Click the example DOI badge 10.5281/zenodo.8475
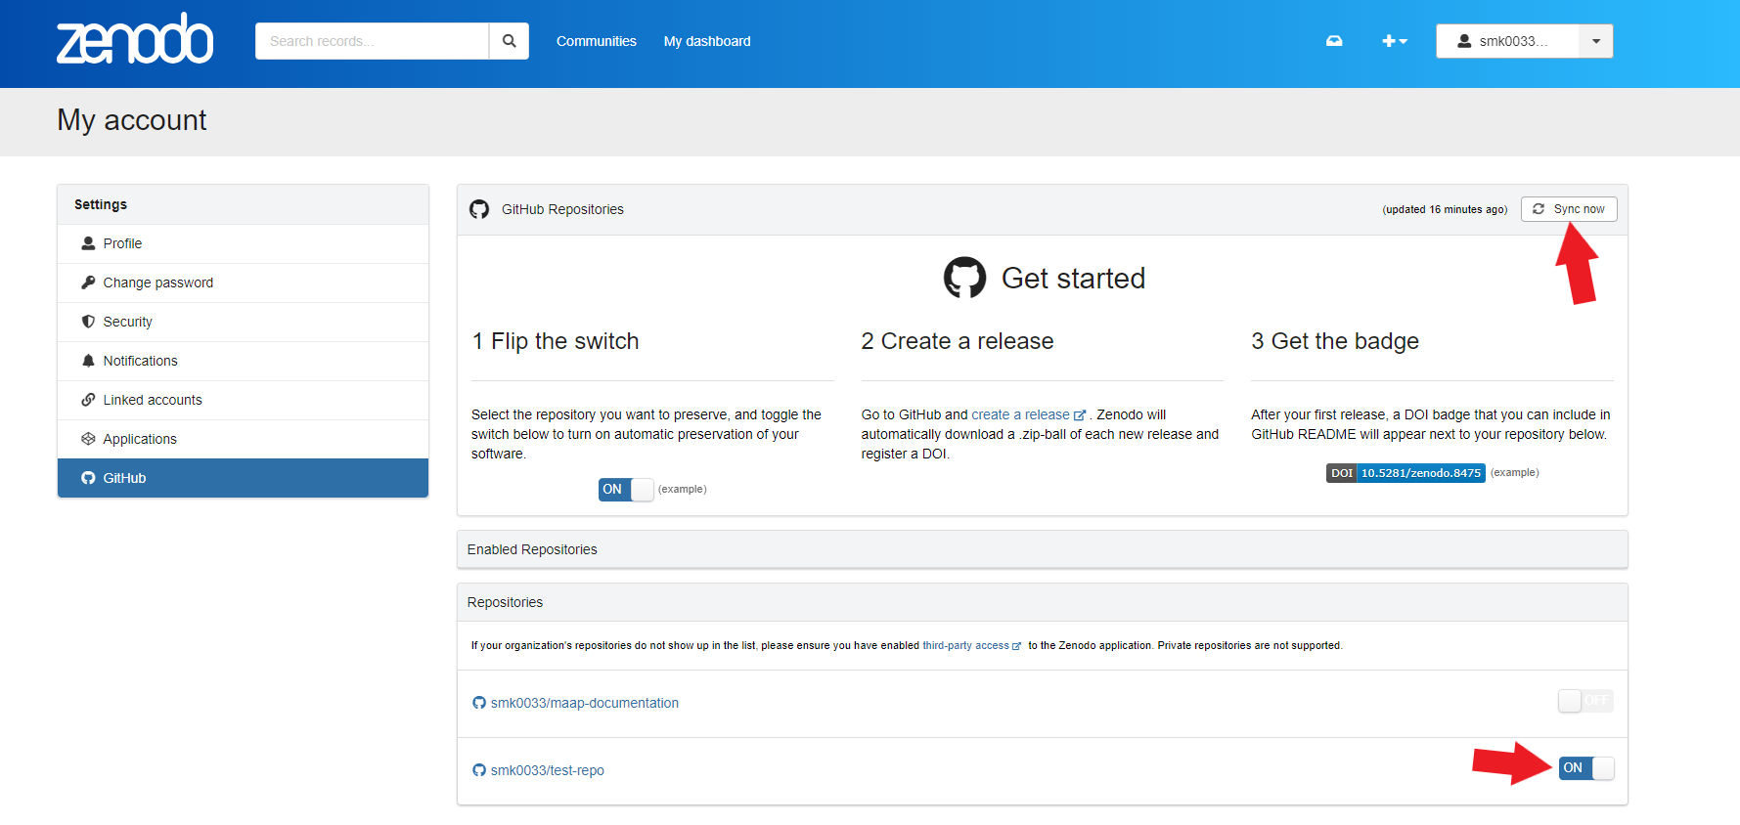 [1405, 473]
